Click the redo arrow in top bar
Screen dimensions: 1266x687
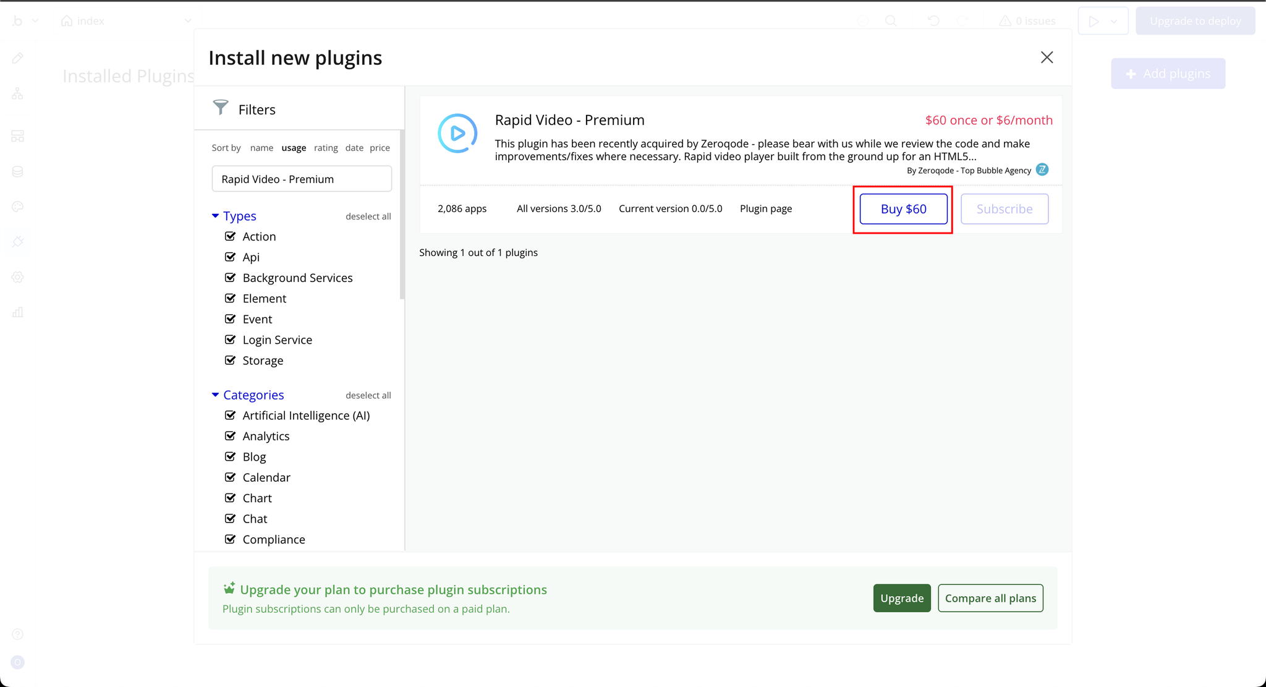pos(963,21)
